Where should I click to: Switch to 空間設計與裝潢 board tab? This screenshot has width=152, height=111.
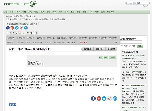24,42
